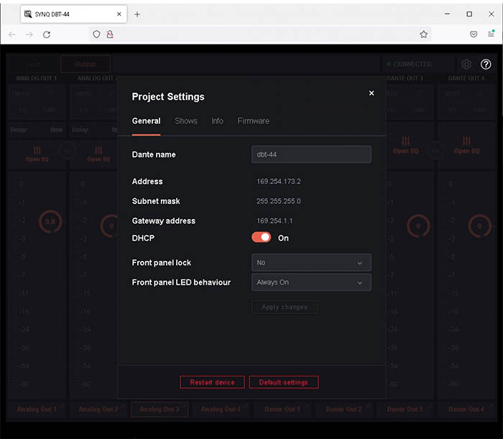Viewport: 503px width, 439px height.
Task: Close the Project Settings dialog
Action: click(x=372, y=93)
